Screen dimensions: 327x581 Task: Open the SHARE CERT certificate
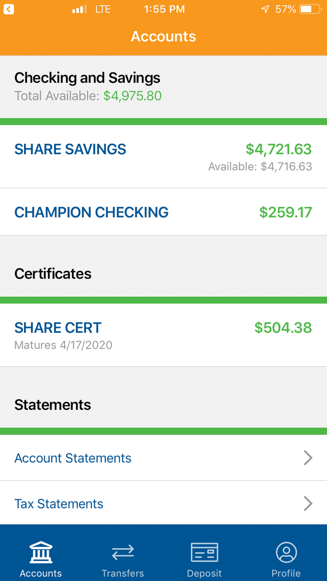[58, 328]
